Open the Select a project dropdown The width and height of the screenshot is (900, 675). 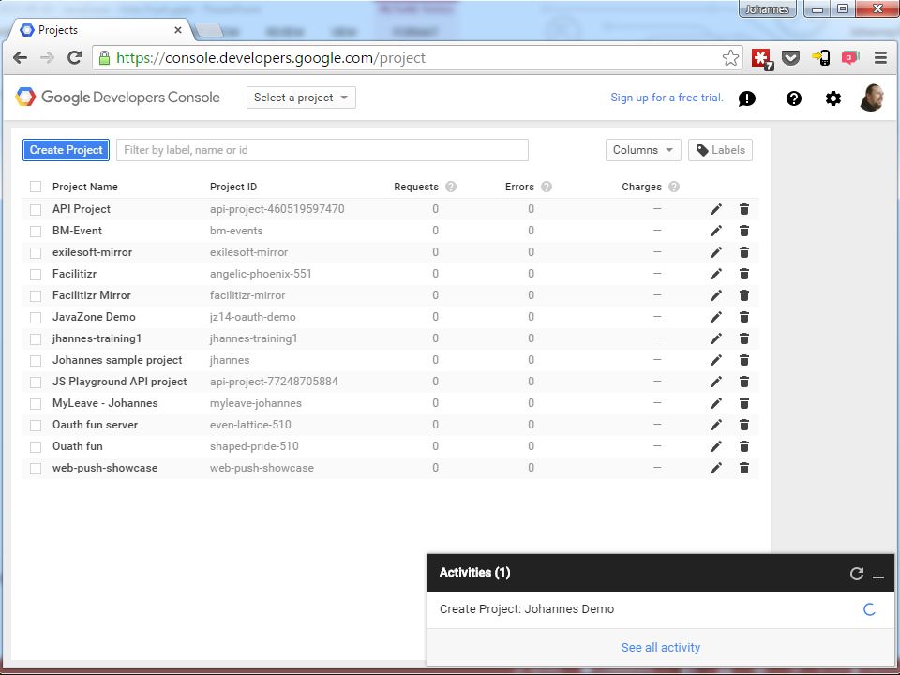point(301,97)
